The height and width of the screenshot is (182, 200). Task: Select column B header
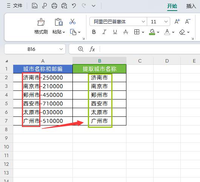100,61
